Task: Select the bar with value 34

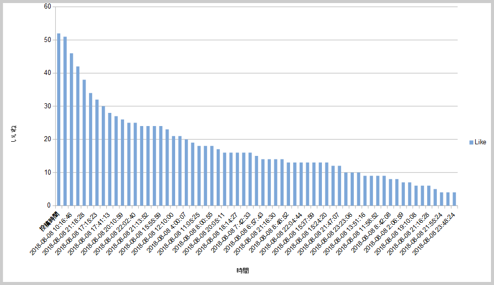Action: 91,149
